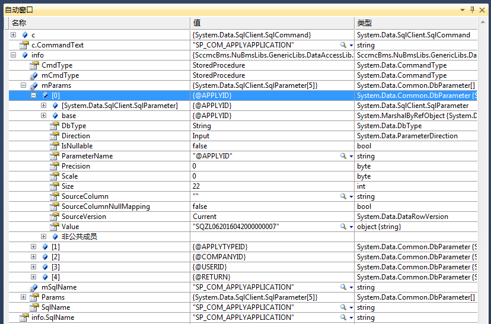Expand the [1] @APPLYTYPEID element
The height and width of the screenshot is (324, 491).
tap(34, 247)
